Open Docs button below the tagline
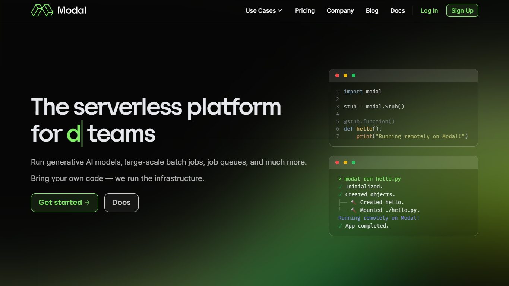Viewport: 509px width, 286px height. 121,203
